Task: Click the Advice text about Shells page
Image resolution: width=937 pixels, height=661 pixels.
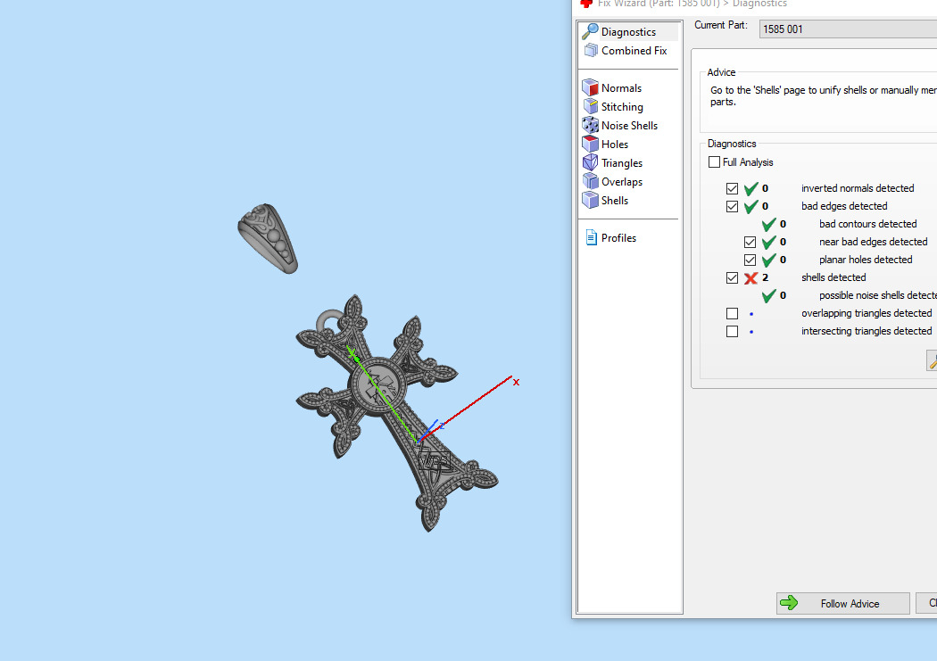Action: pos(824,95)
